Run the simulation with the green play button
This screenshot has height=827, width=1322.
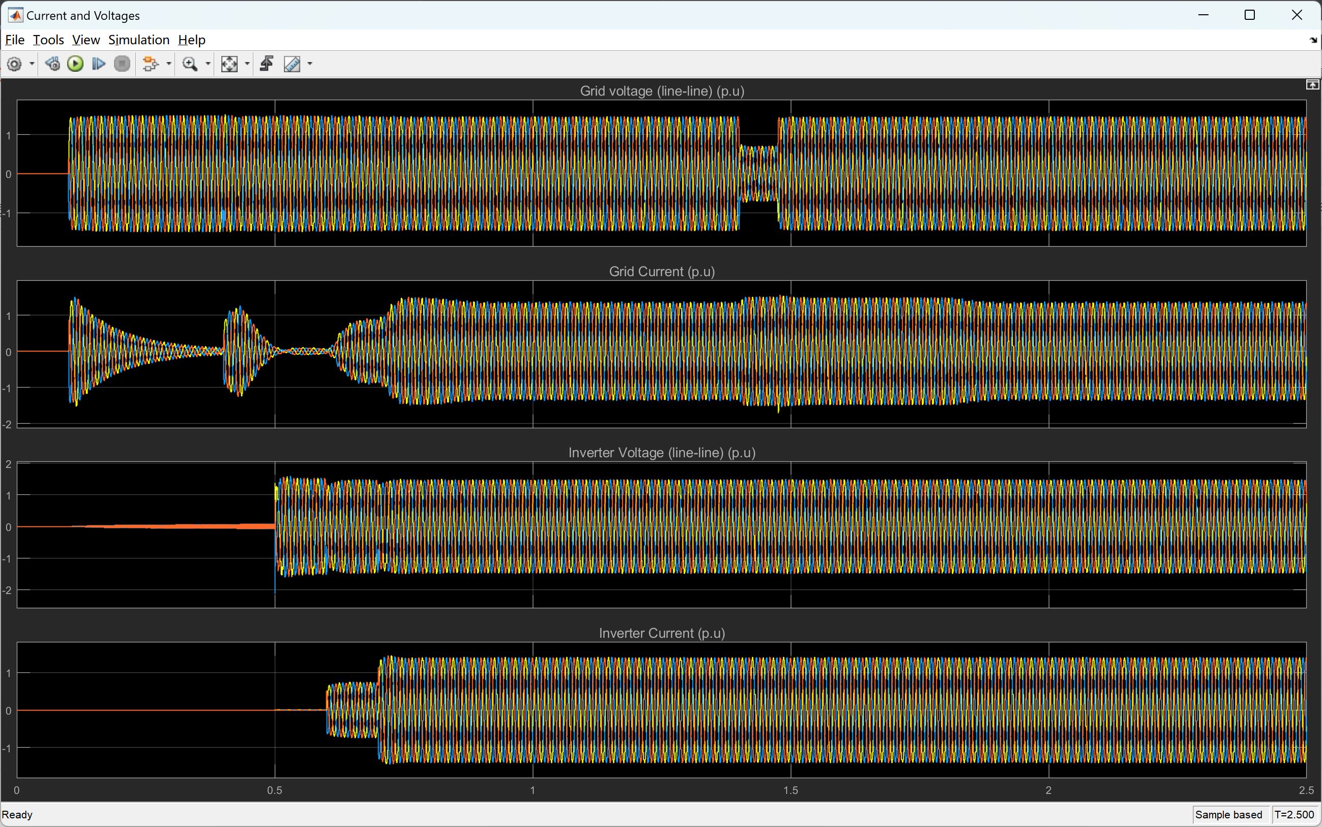(x=75, y=64)
